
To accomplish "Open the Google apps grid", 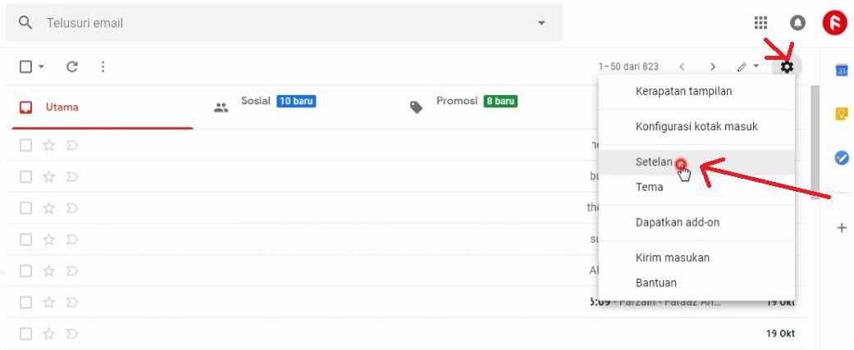I will 760,23.
